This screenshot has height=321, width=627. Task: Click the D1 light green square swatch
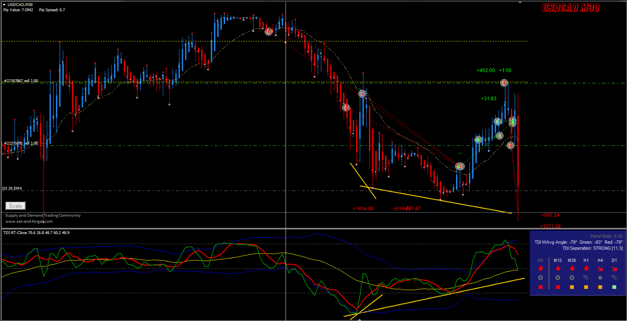click(614, 287)
